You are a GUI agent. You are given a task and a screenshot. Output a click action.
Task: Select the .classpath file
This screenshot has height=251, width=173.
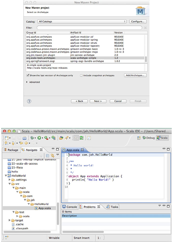pos(20,228)
